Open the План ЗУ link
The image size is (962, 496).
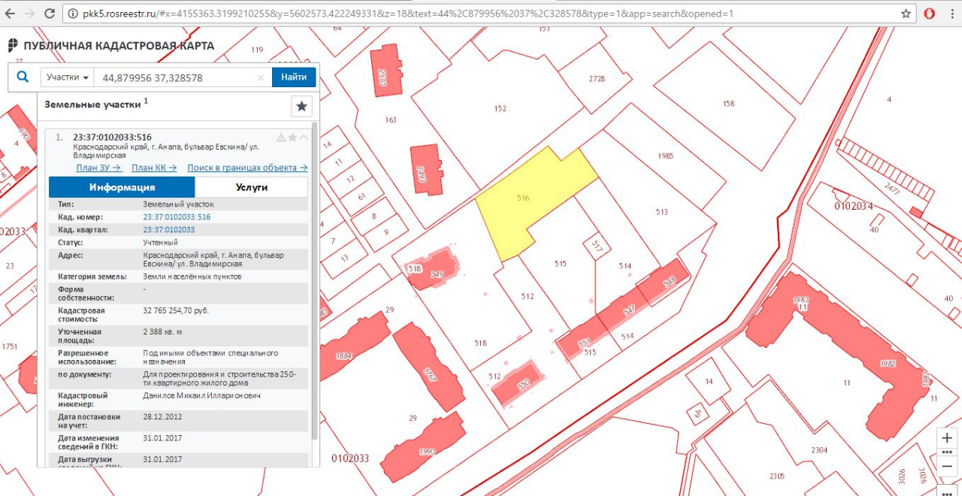(98, 168)
